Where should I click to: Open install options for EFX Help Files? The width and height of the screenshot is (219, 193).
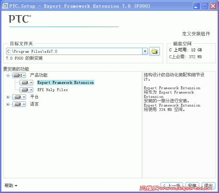26,90
